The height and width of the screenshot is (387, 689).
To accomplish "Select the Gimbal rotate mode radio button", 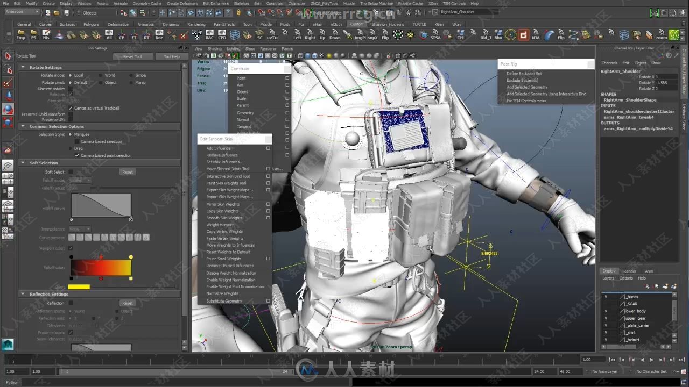I will click(131, 75).
